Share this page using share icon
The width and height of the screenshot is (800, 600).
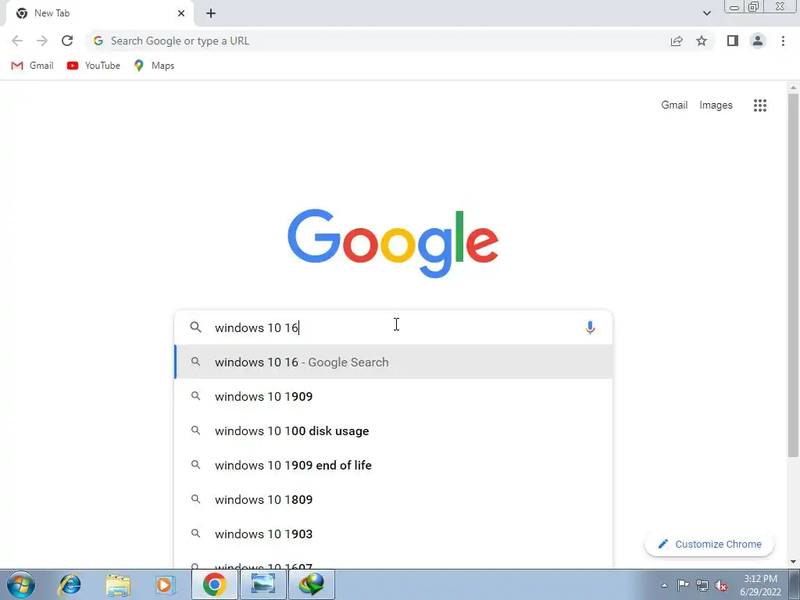click(677, 41)
